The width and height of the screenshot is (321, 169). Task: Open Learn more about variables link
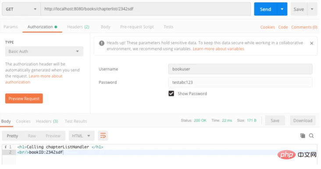[218, 49]
